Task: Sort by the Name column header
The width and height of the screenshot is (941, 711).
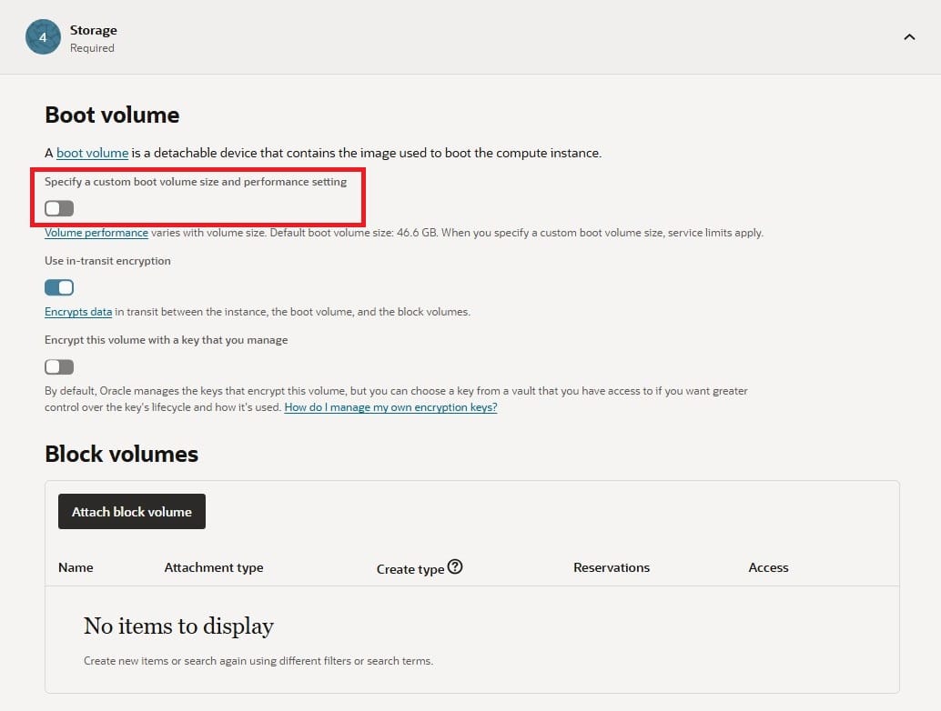Action: click(x=76, y=567)
